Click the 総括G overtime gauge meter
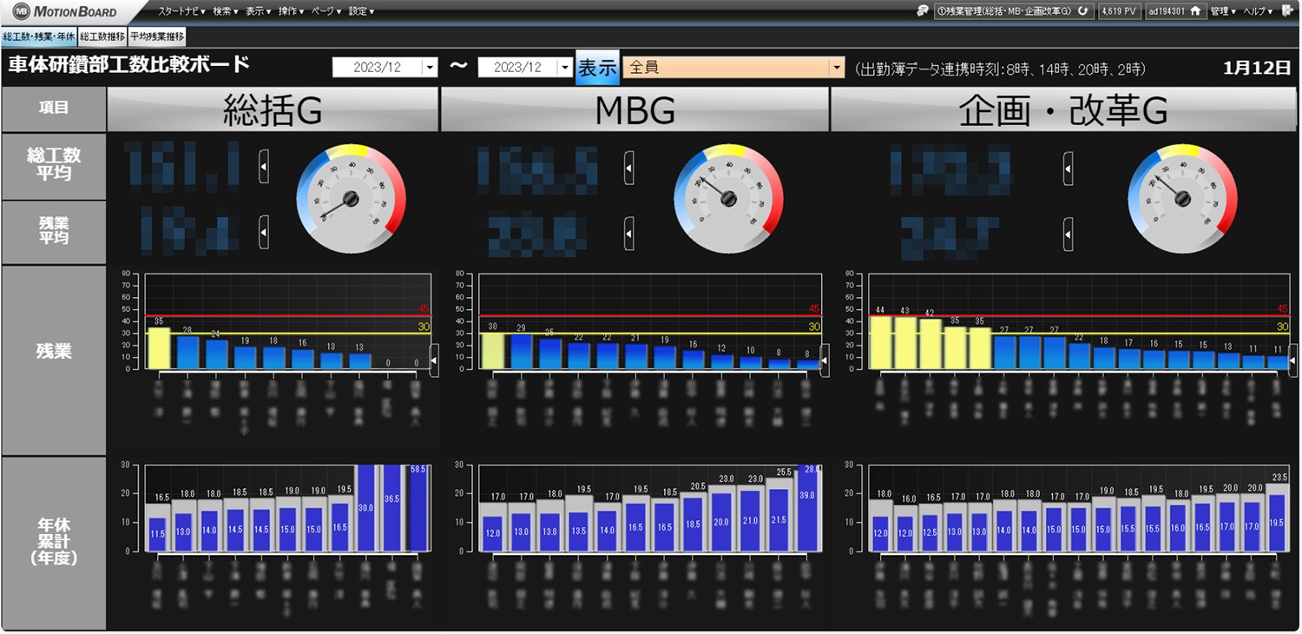Image resolution: width=1302 pixels, height=634 pixels. pos(351,200)
